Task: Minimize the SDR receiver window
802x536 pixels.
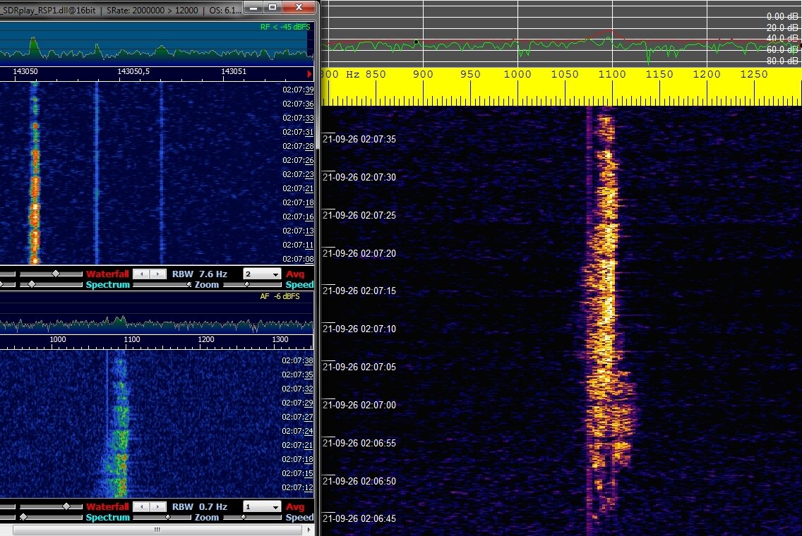Action: coord(253,7)
